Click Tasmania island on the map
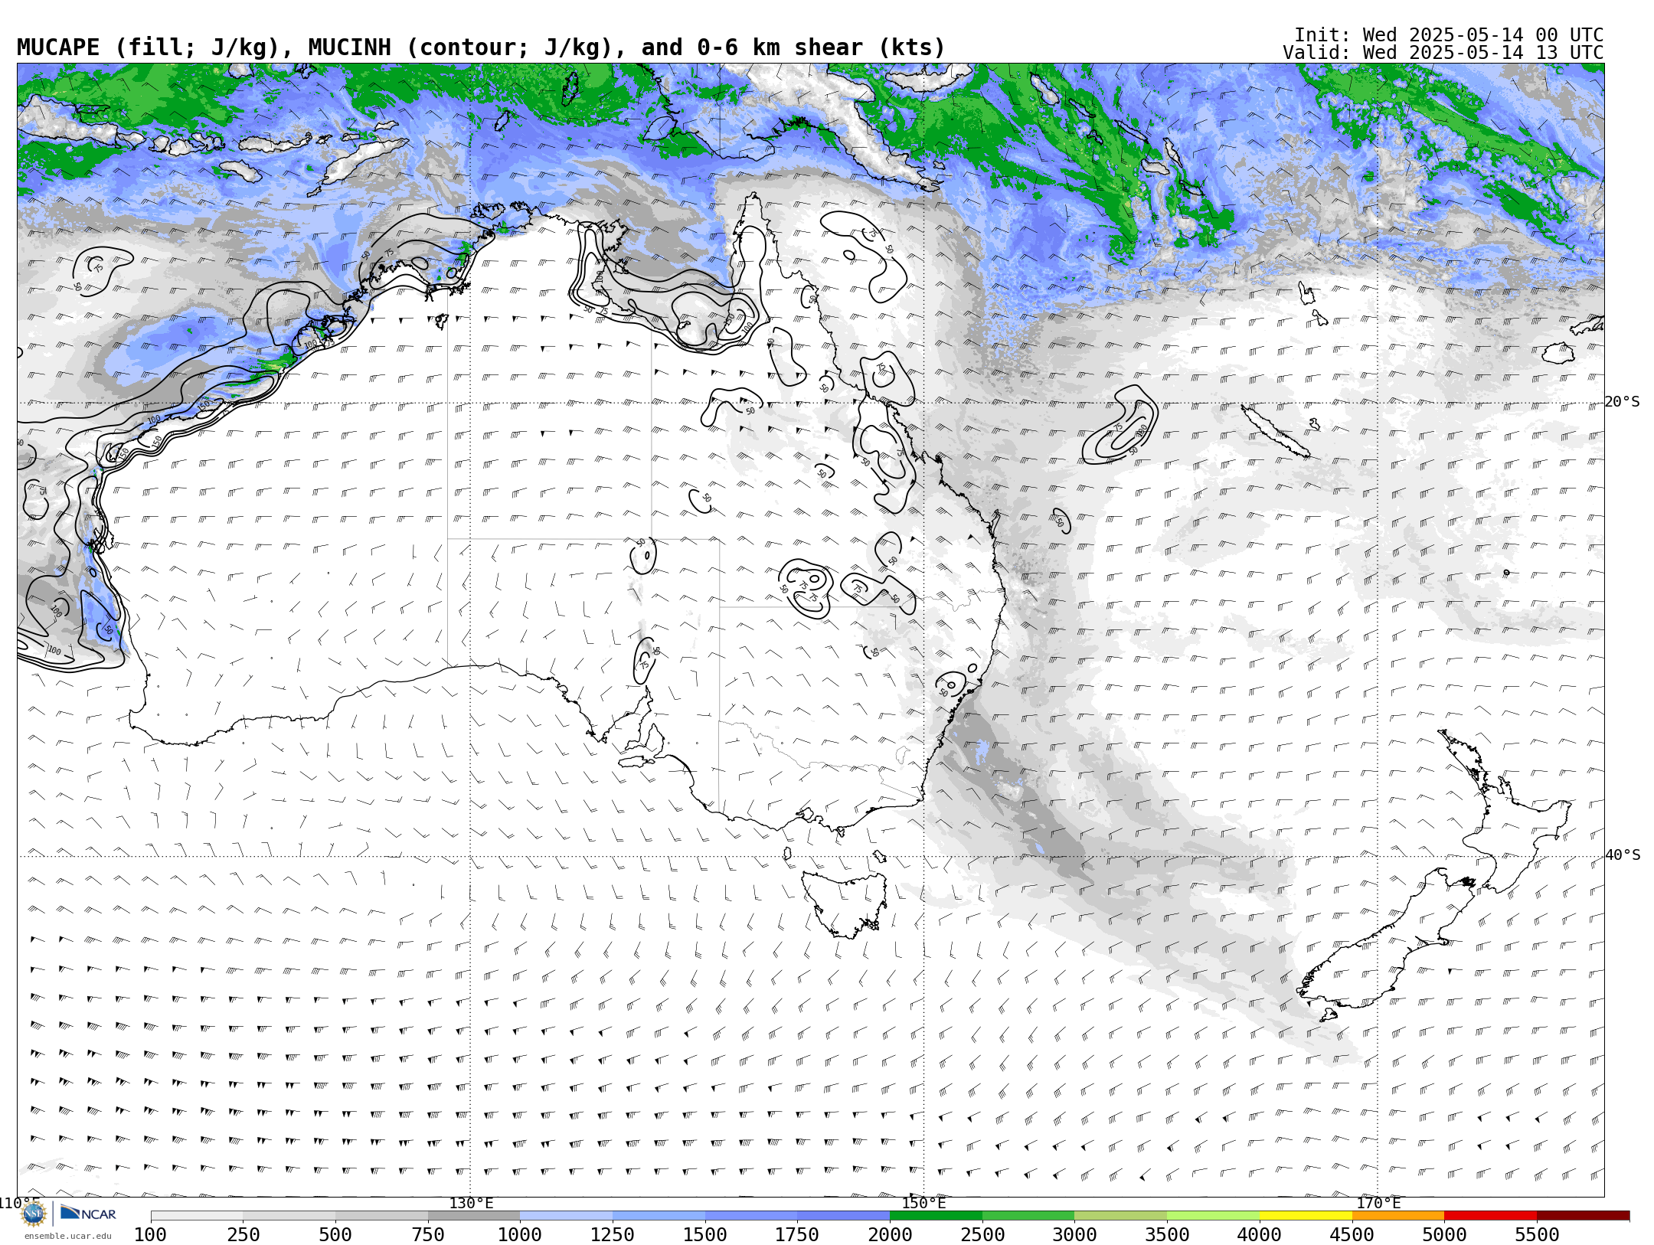This screenshot has width=1654, height=1245. 844,904
